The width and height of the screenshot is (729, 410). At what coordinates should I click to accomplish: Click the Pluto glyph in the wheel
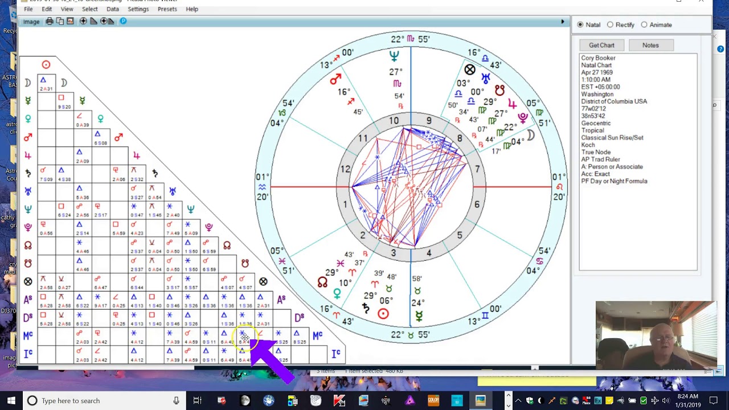(523, 117)
